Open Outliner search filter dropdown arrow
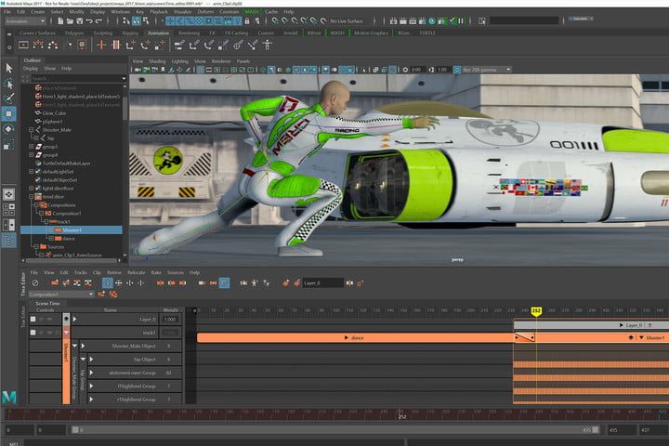 [124, 79]
